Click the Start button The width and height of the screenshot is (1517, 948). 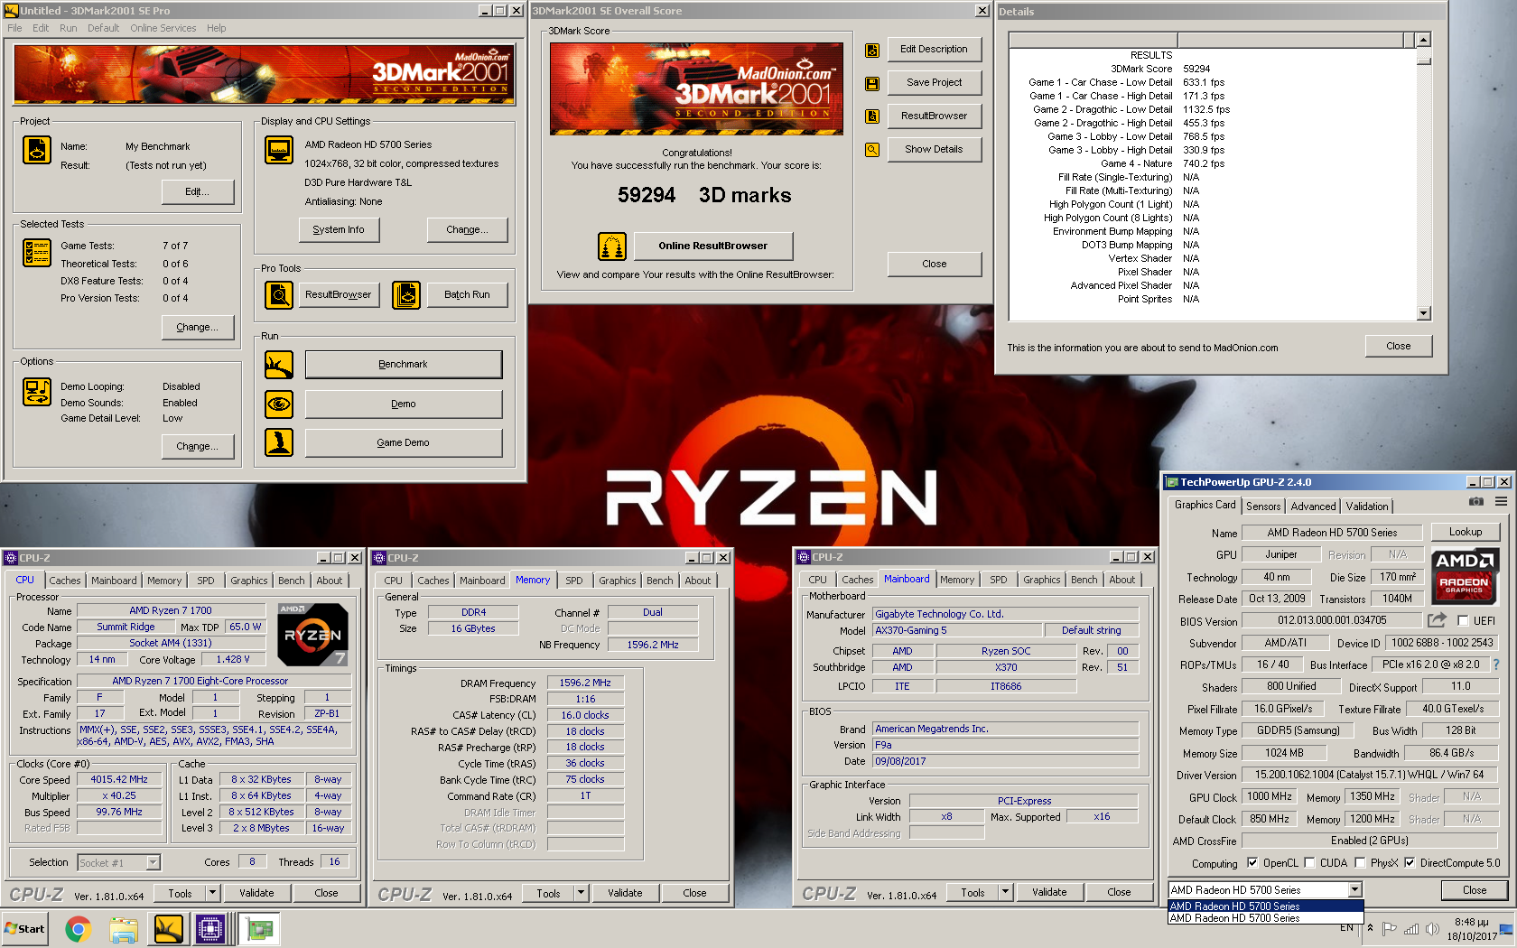(x=25, y=928)
